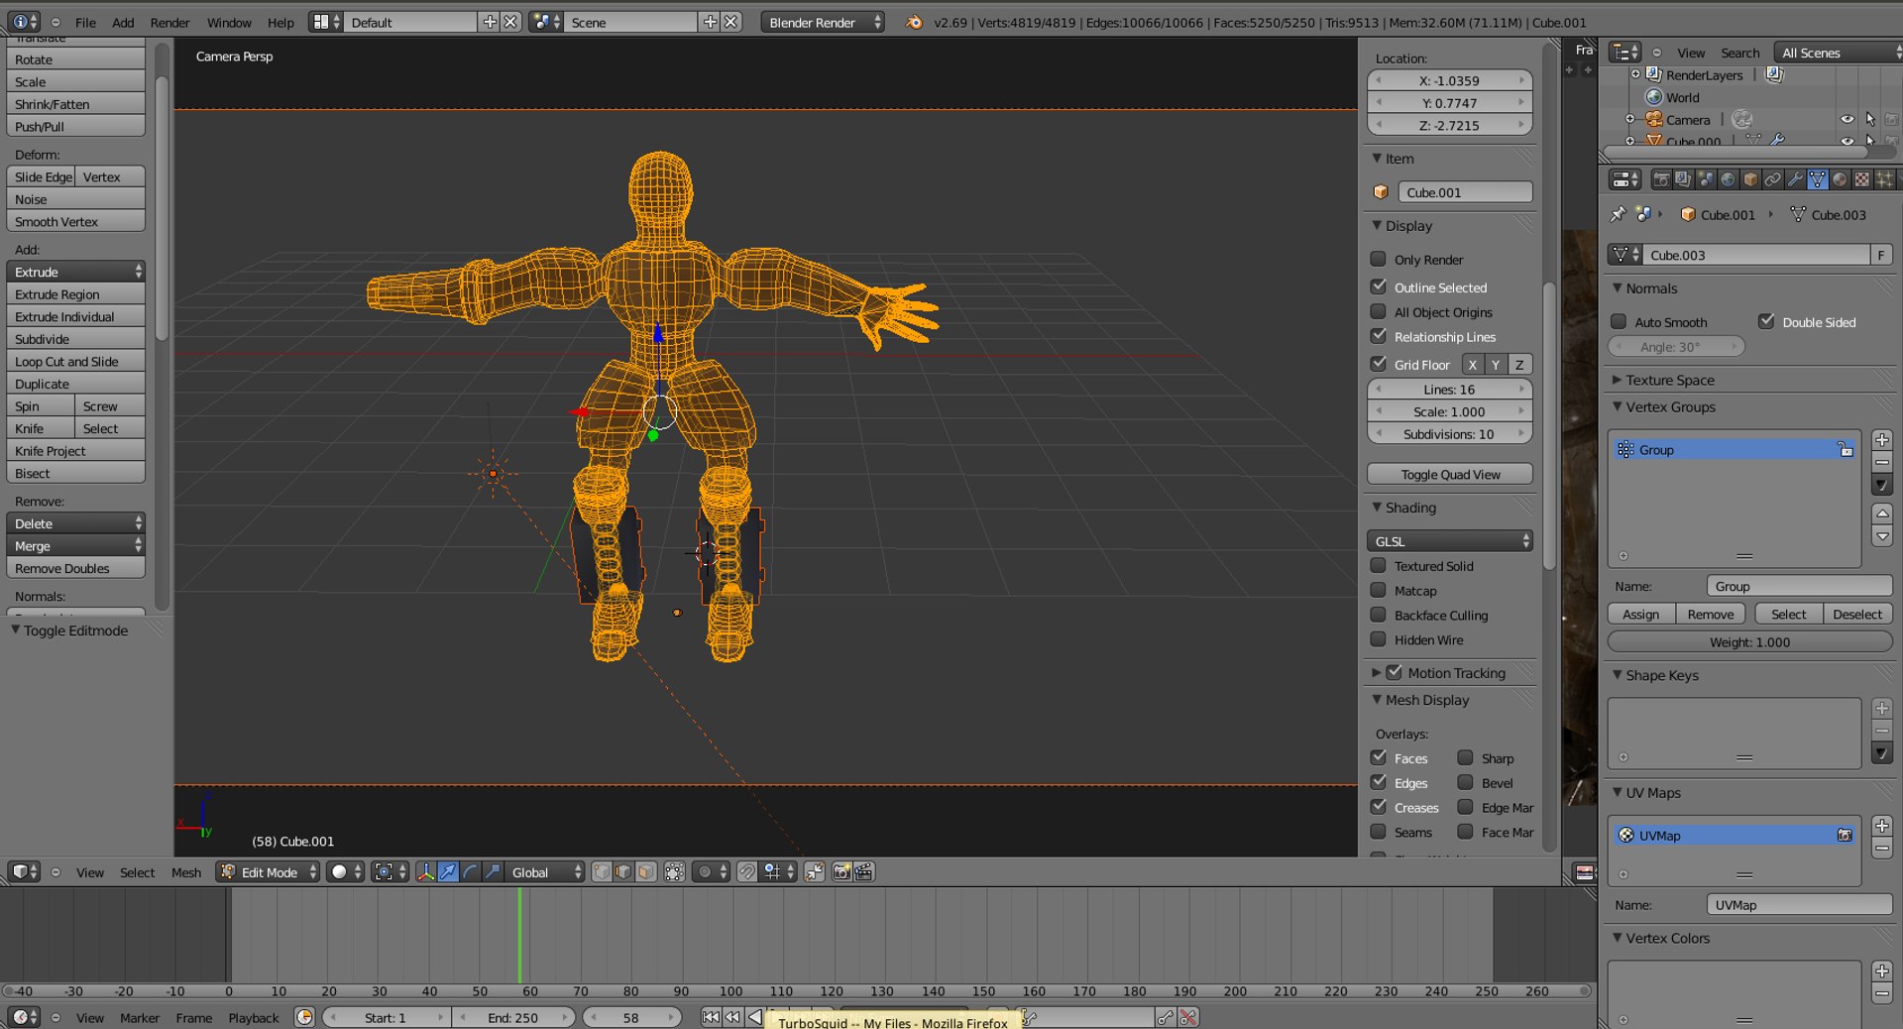Viewport: 1903px width, 1029px height.
Task: Open the Merge dropdown menu
Action: 75,546
